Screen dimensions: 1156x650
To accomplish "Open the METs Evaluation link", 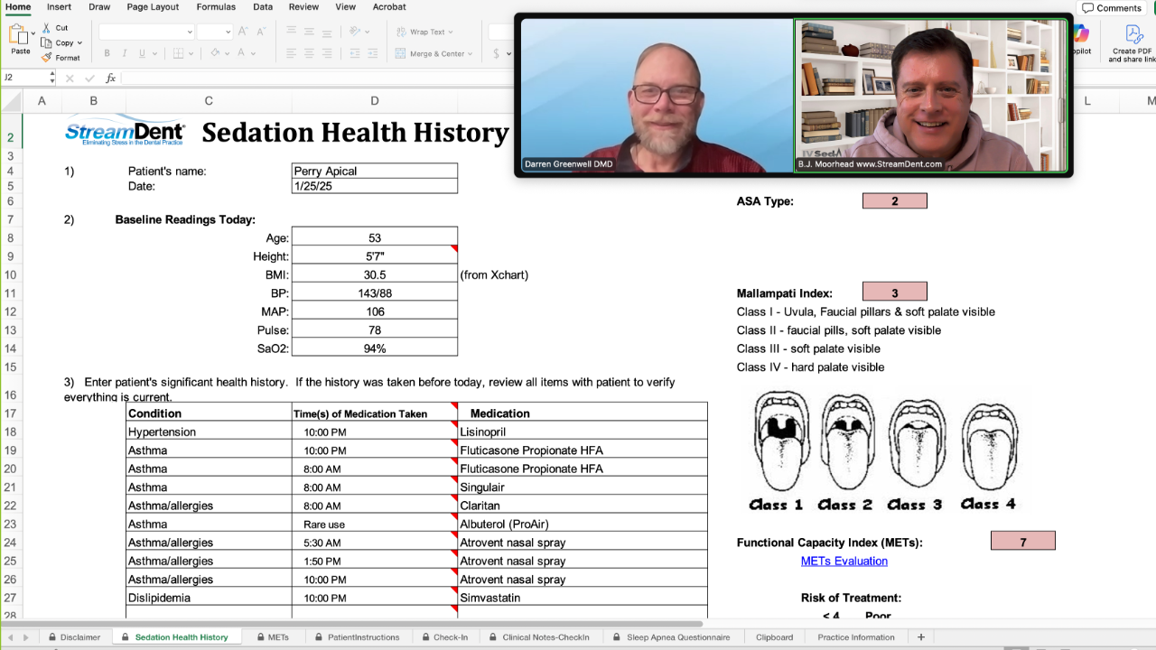I will [x=844, y=561].
